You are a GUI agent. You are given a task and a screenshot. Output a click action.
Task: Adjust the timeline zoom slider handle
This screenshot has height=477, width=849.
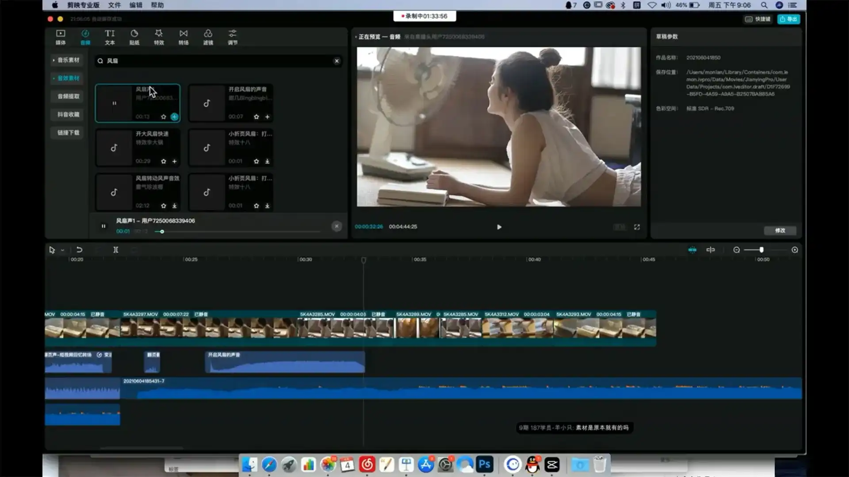click(761, 250)
